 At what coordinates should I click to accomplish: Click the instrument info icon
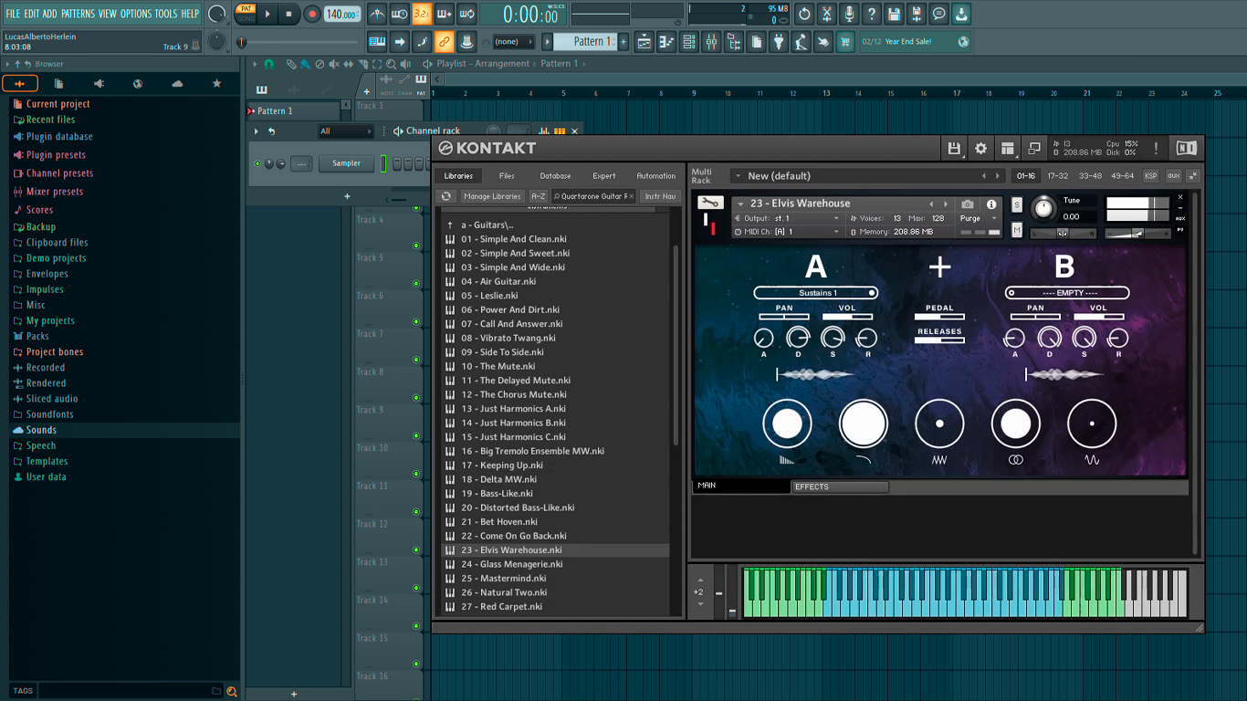(x=991, y=204)
